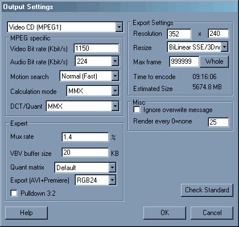
Task: Click the KB unit next to VBV buffer
Action: 115,153
